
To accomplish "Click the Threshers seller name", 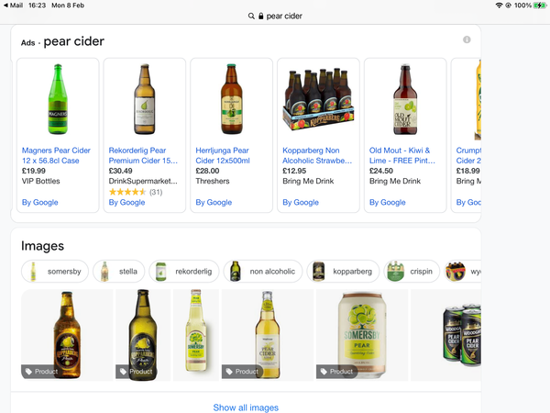I will (x=213, y=181).
